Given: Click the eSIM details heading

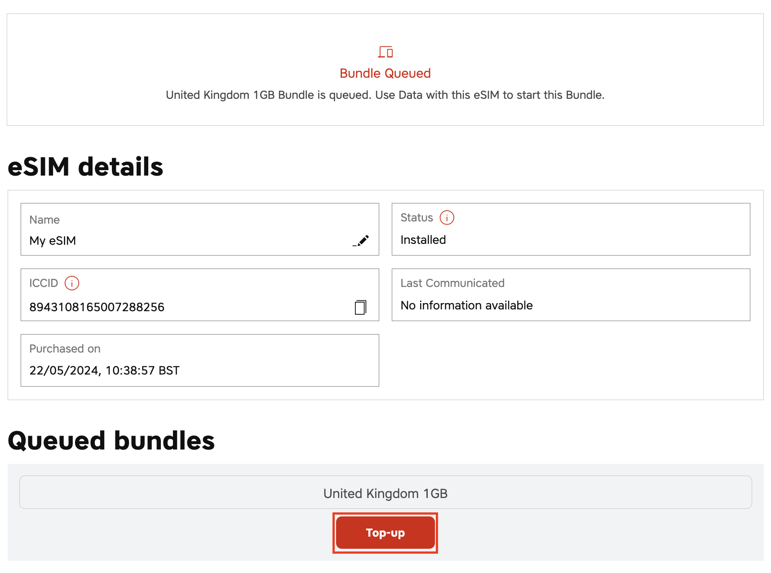Looking at the screenshot, I should (85, 167).
